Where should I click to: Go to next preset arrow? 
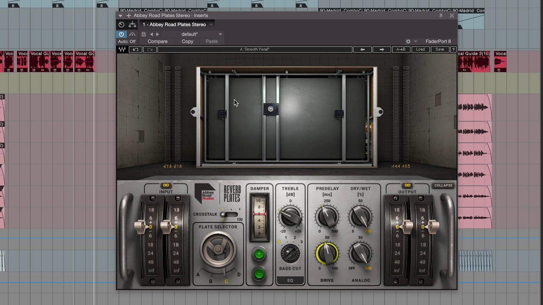click(x=157, y=34)
